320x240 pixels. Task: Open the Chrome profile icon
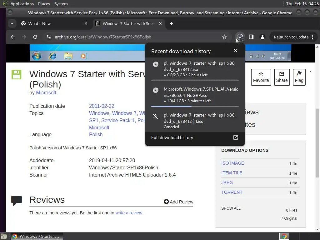point(262,37)
